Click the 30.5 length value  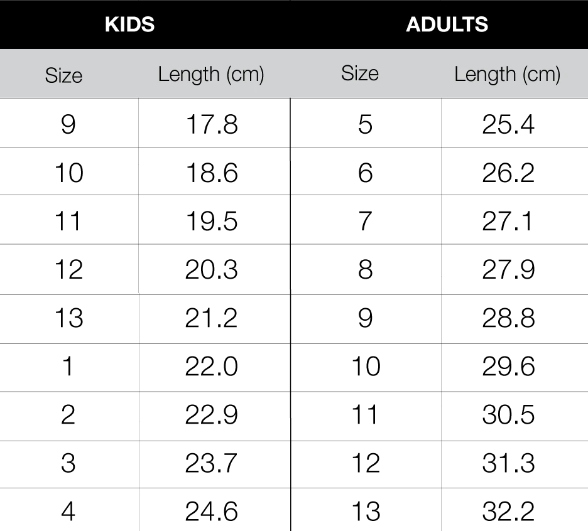pyautogui.click(x=508, y=416)
